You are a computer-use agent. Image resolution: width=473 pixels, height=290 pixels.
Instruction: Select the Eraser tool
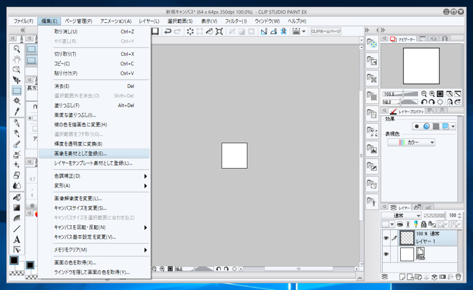tap(17, 175)
